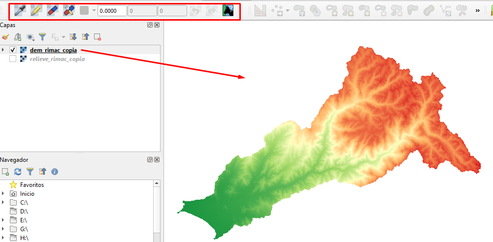Click the info icon in Navegador toolbar

click(55, 171)
